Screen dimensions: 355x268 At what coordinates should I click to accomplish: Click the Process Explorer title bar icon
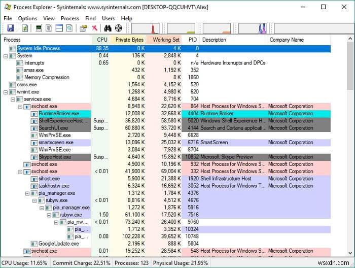click(8, 7)
